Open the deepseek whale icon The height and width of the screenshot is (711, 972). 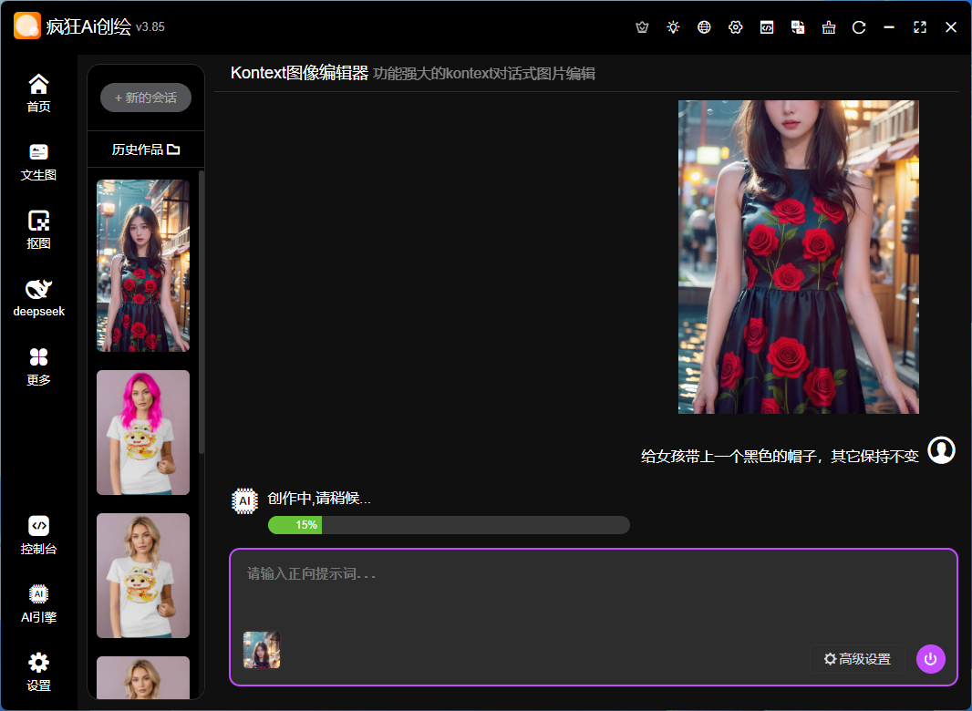pyautogui.click(x=38, y=298)
